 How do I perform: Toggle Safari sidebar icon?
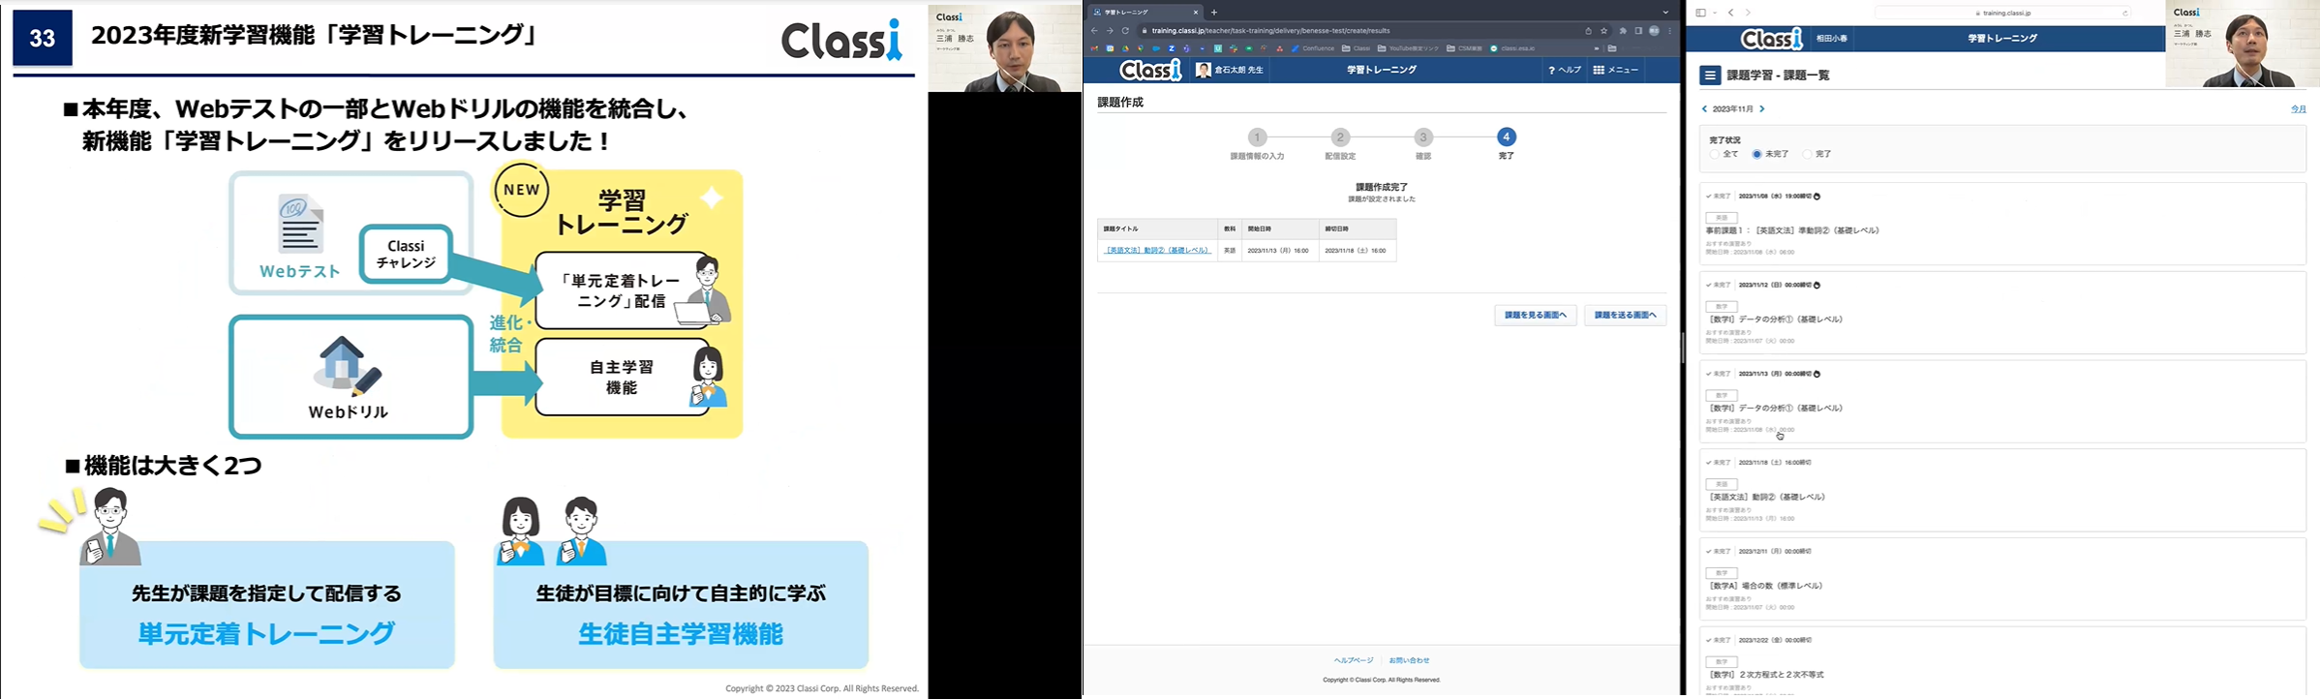(x=1700, y=13)
